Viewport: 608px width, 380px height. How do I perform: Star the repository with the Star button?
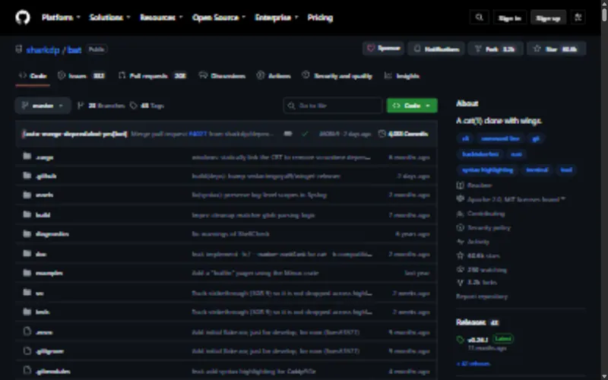coord(556,49)
